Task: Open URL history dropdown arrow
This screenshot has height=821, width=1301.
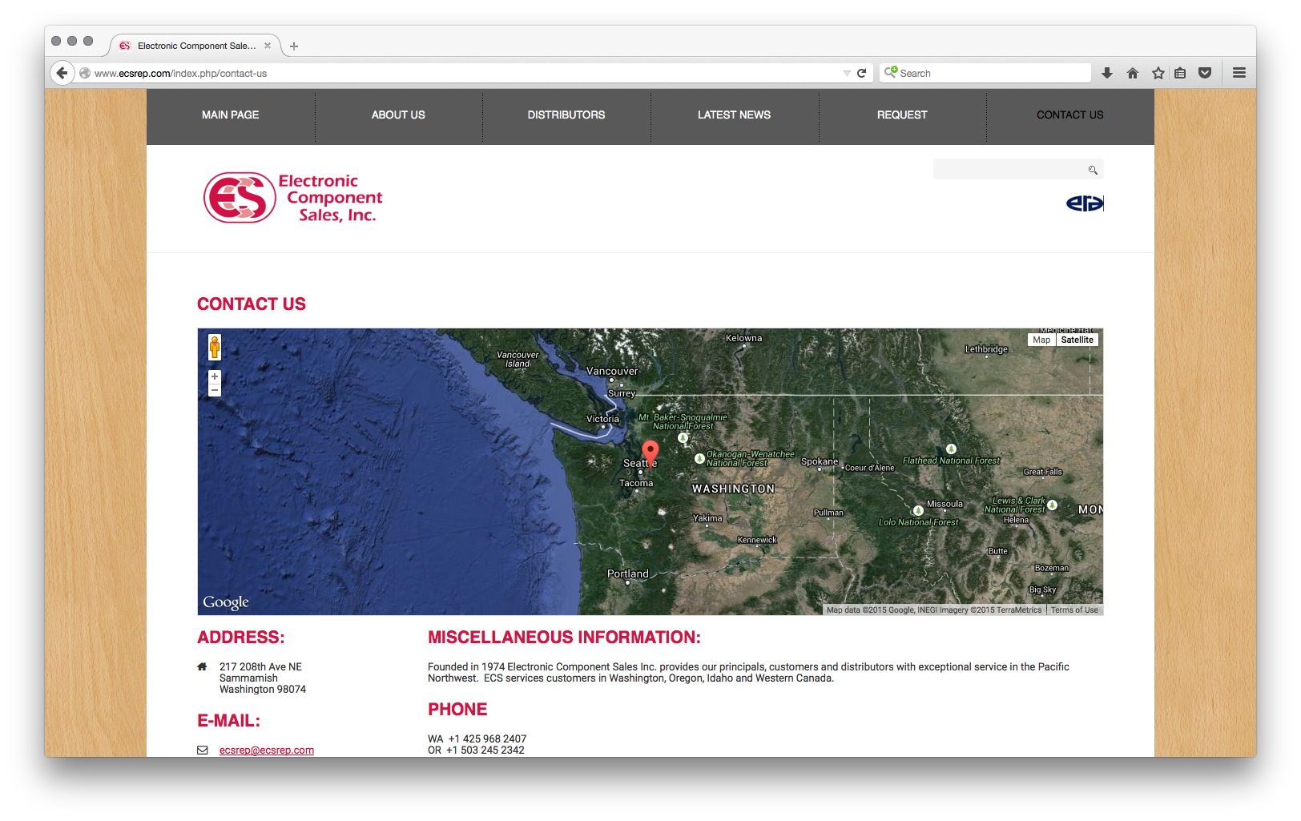Action: [847, 73]
